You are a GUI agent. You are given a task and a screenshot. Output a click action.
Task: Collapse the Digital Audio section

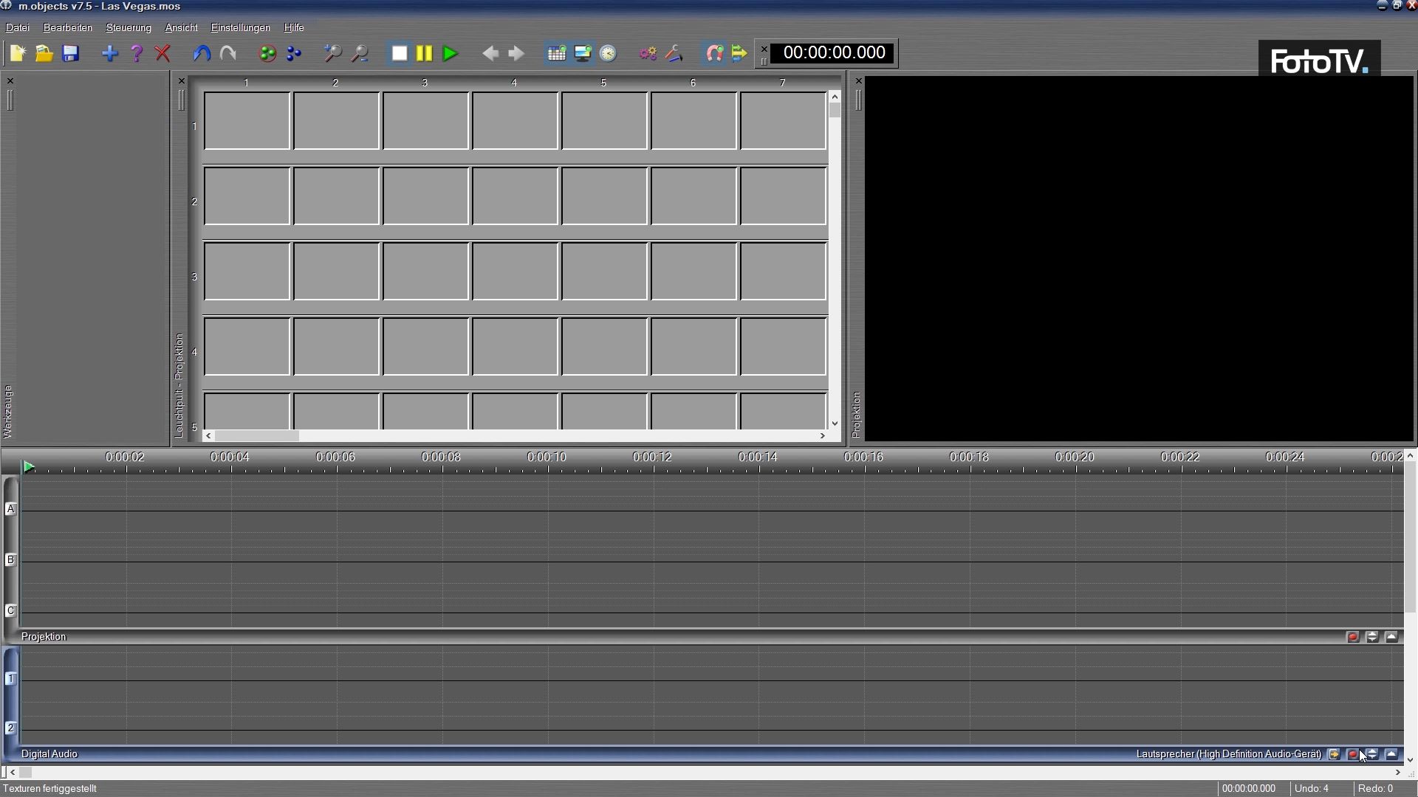click(1392, 754)
